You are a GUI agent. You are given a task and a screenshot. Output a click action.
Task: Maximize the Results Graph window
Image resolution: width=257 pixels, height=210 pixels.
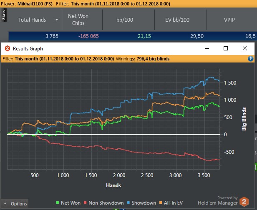click(226, 48)
